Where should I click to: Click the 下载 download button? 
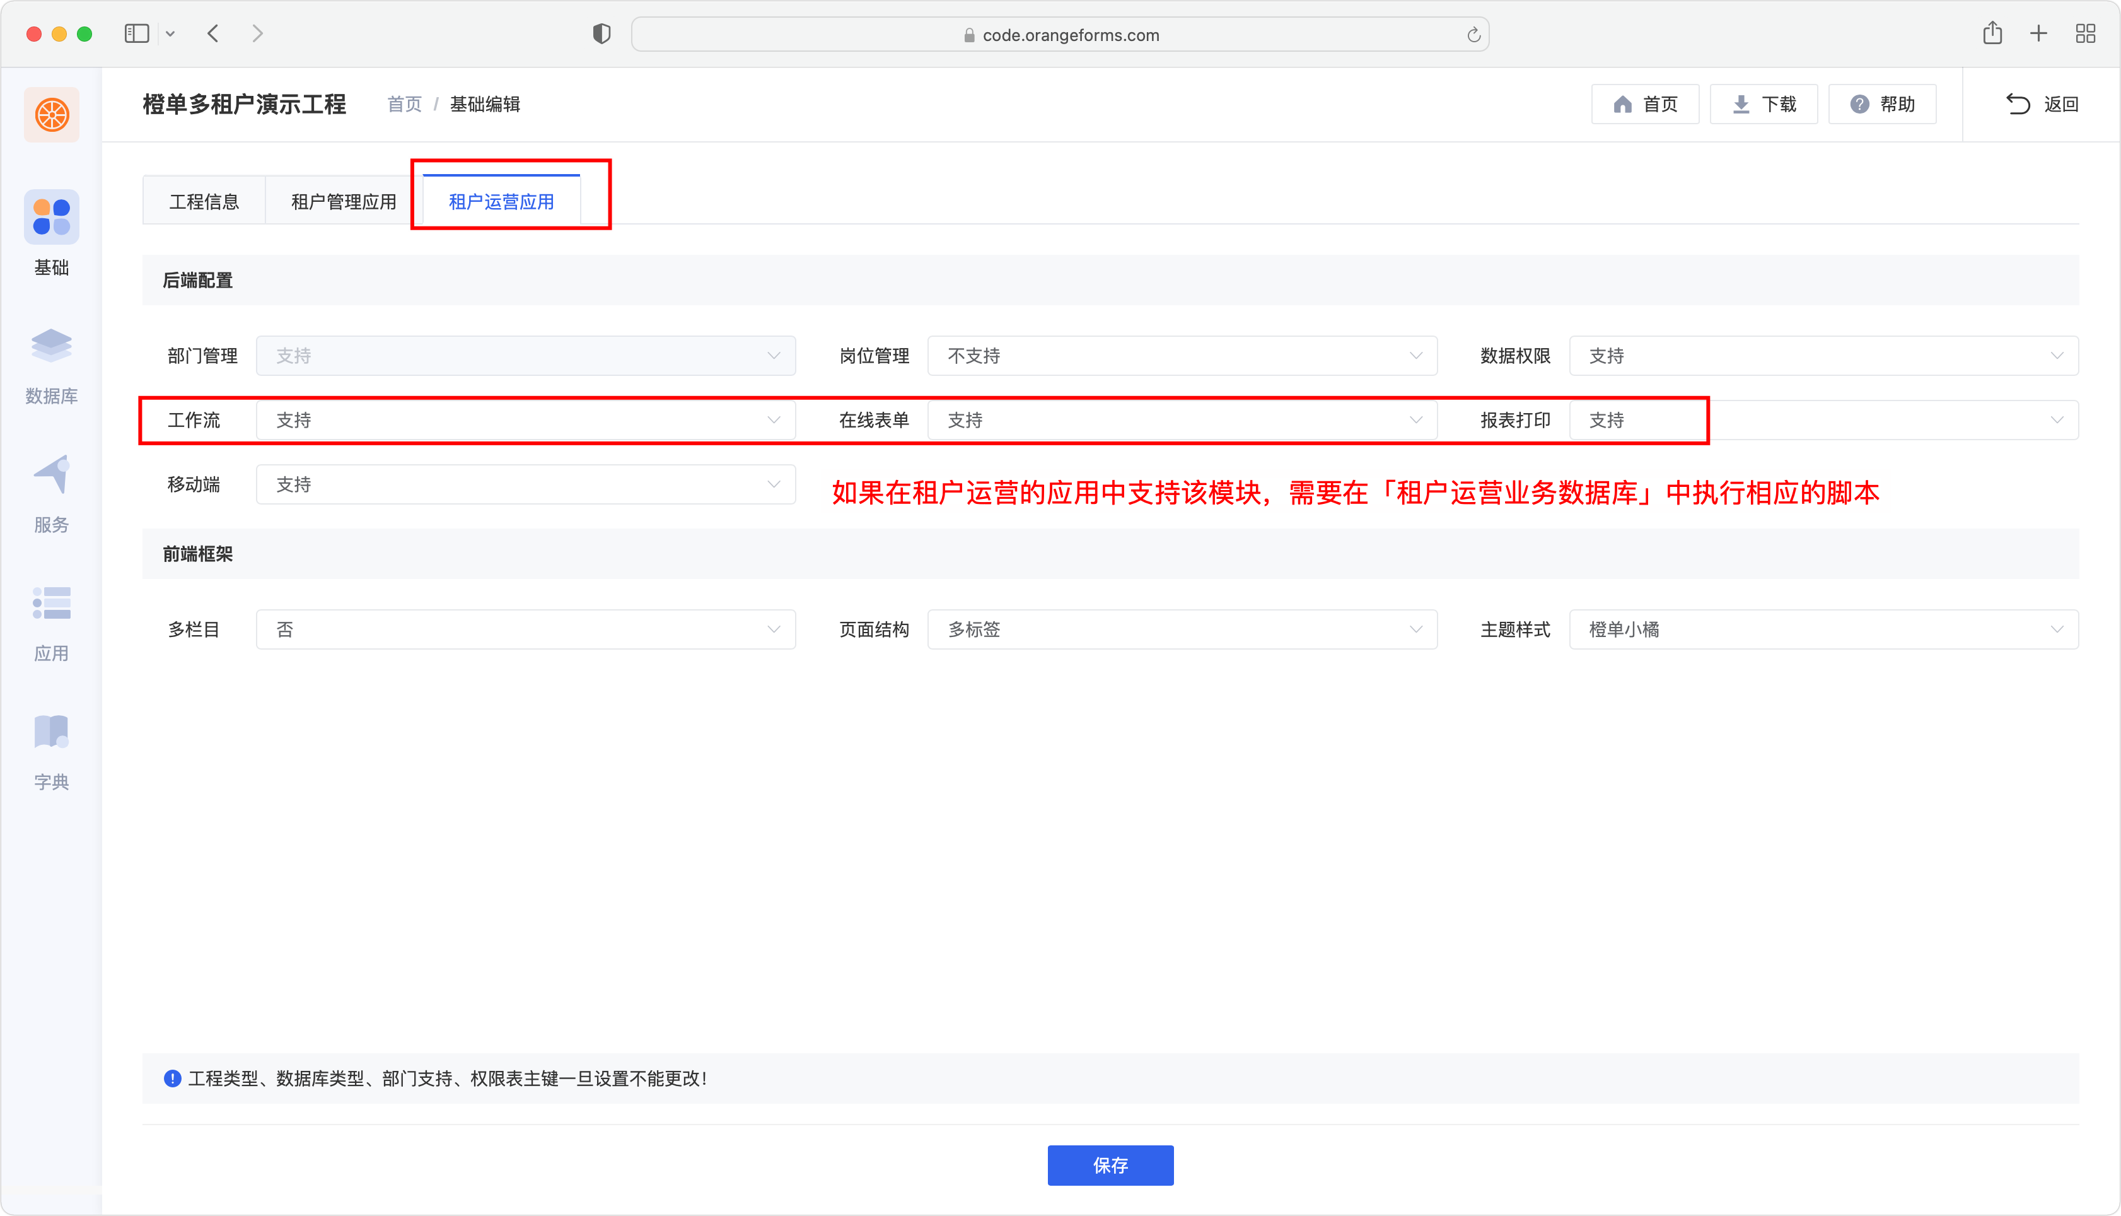(x=1763, y=105)
